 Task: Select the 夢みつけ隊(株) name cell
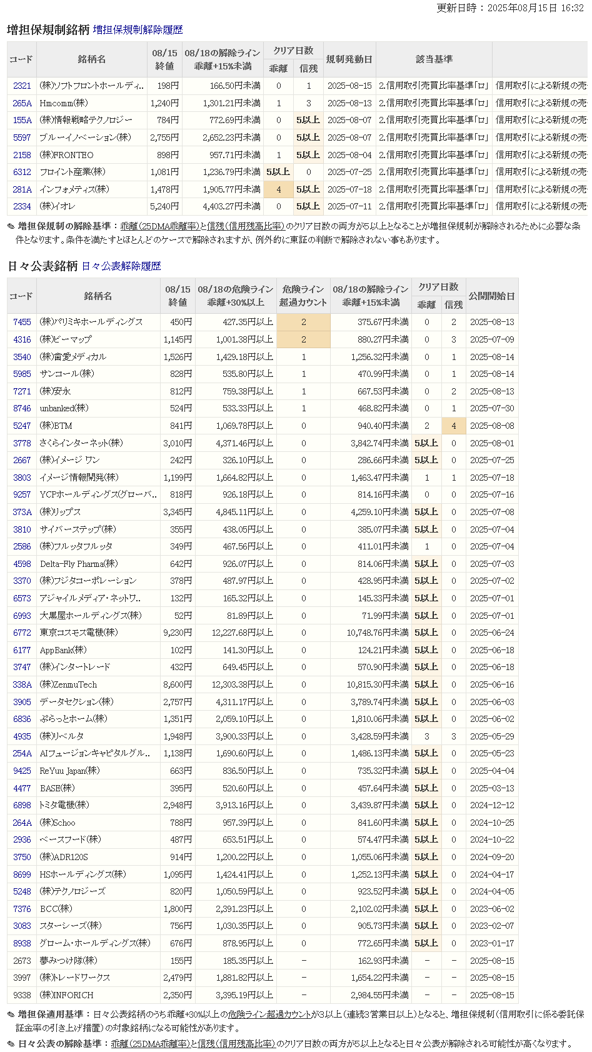(x=98, y=961)
